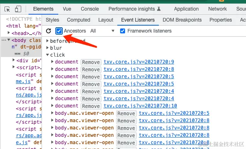
Task: Switch to the Network tab
Action: click(217, 9)
